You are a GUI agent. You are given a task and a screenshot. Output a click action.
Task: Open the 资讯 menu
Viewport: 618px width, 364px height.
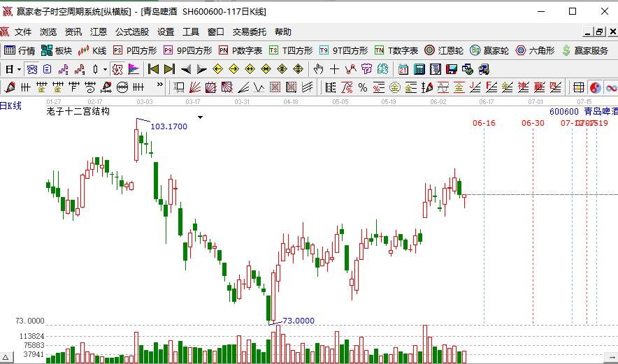[x=73, y=32]
